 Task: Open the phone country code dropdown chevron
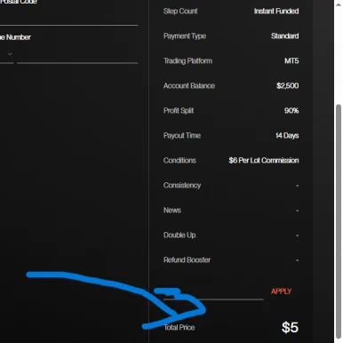pyautogui.click(x=10, y=54)
